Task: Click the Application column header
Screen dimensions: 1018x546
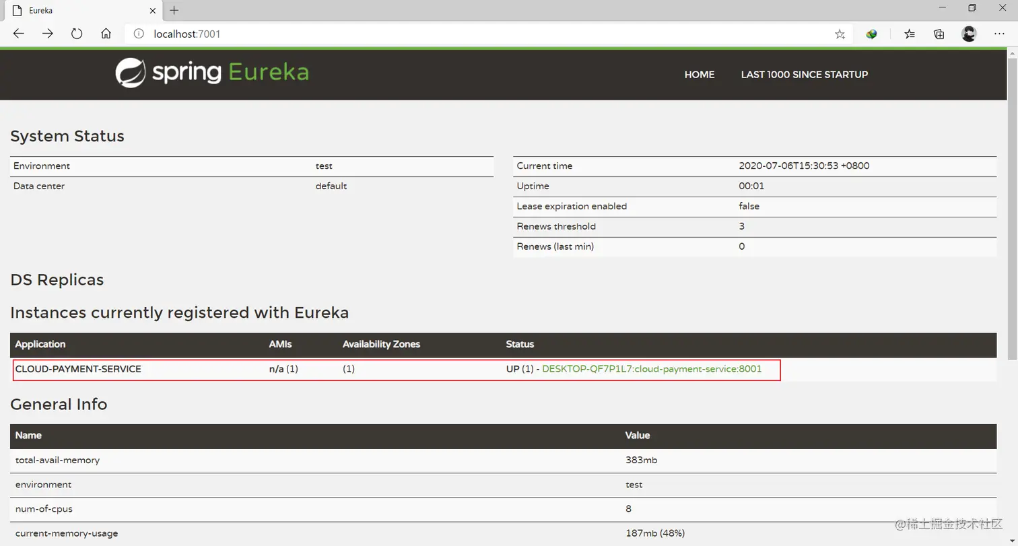Action: (x=40, y=344)
